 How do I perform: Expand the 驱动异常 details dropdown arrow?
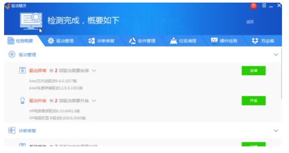pyautogui.click(x=94, y=71)
